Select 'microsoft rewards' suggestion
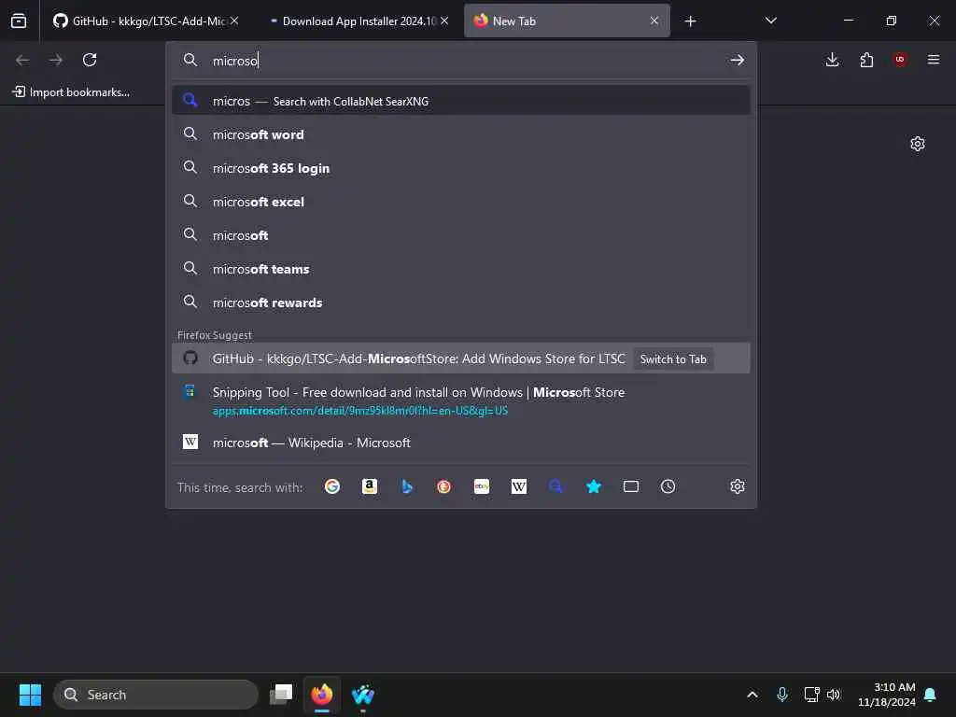 tap(461, 302)
